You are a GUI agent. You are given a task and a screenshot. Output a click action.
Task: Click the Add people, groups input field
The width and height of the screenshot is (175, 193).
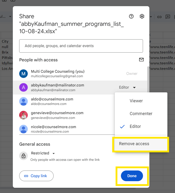click(x=81, y=46)
